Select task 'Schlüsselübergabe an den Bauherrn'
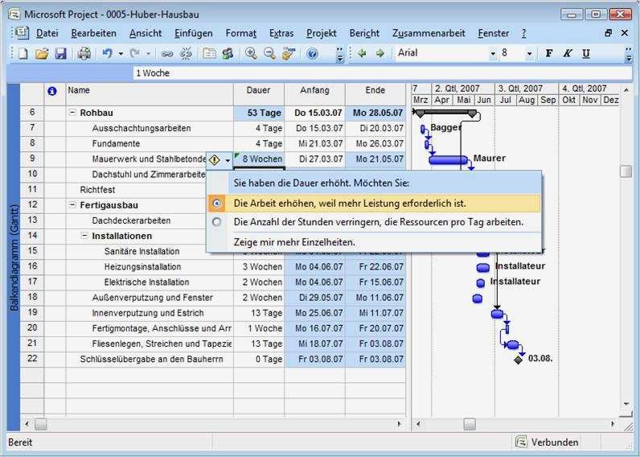Screen dimensions: 640x457 click(x=151, y=359)
